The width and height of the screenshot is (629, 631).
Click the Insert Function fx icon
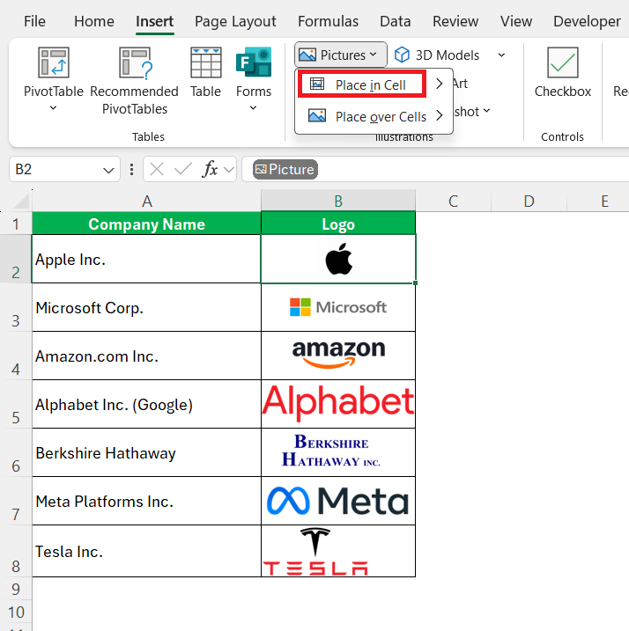210,169
